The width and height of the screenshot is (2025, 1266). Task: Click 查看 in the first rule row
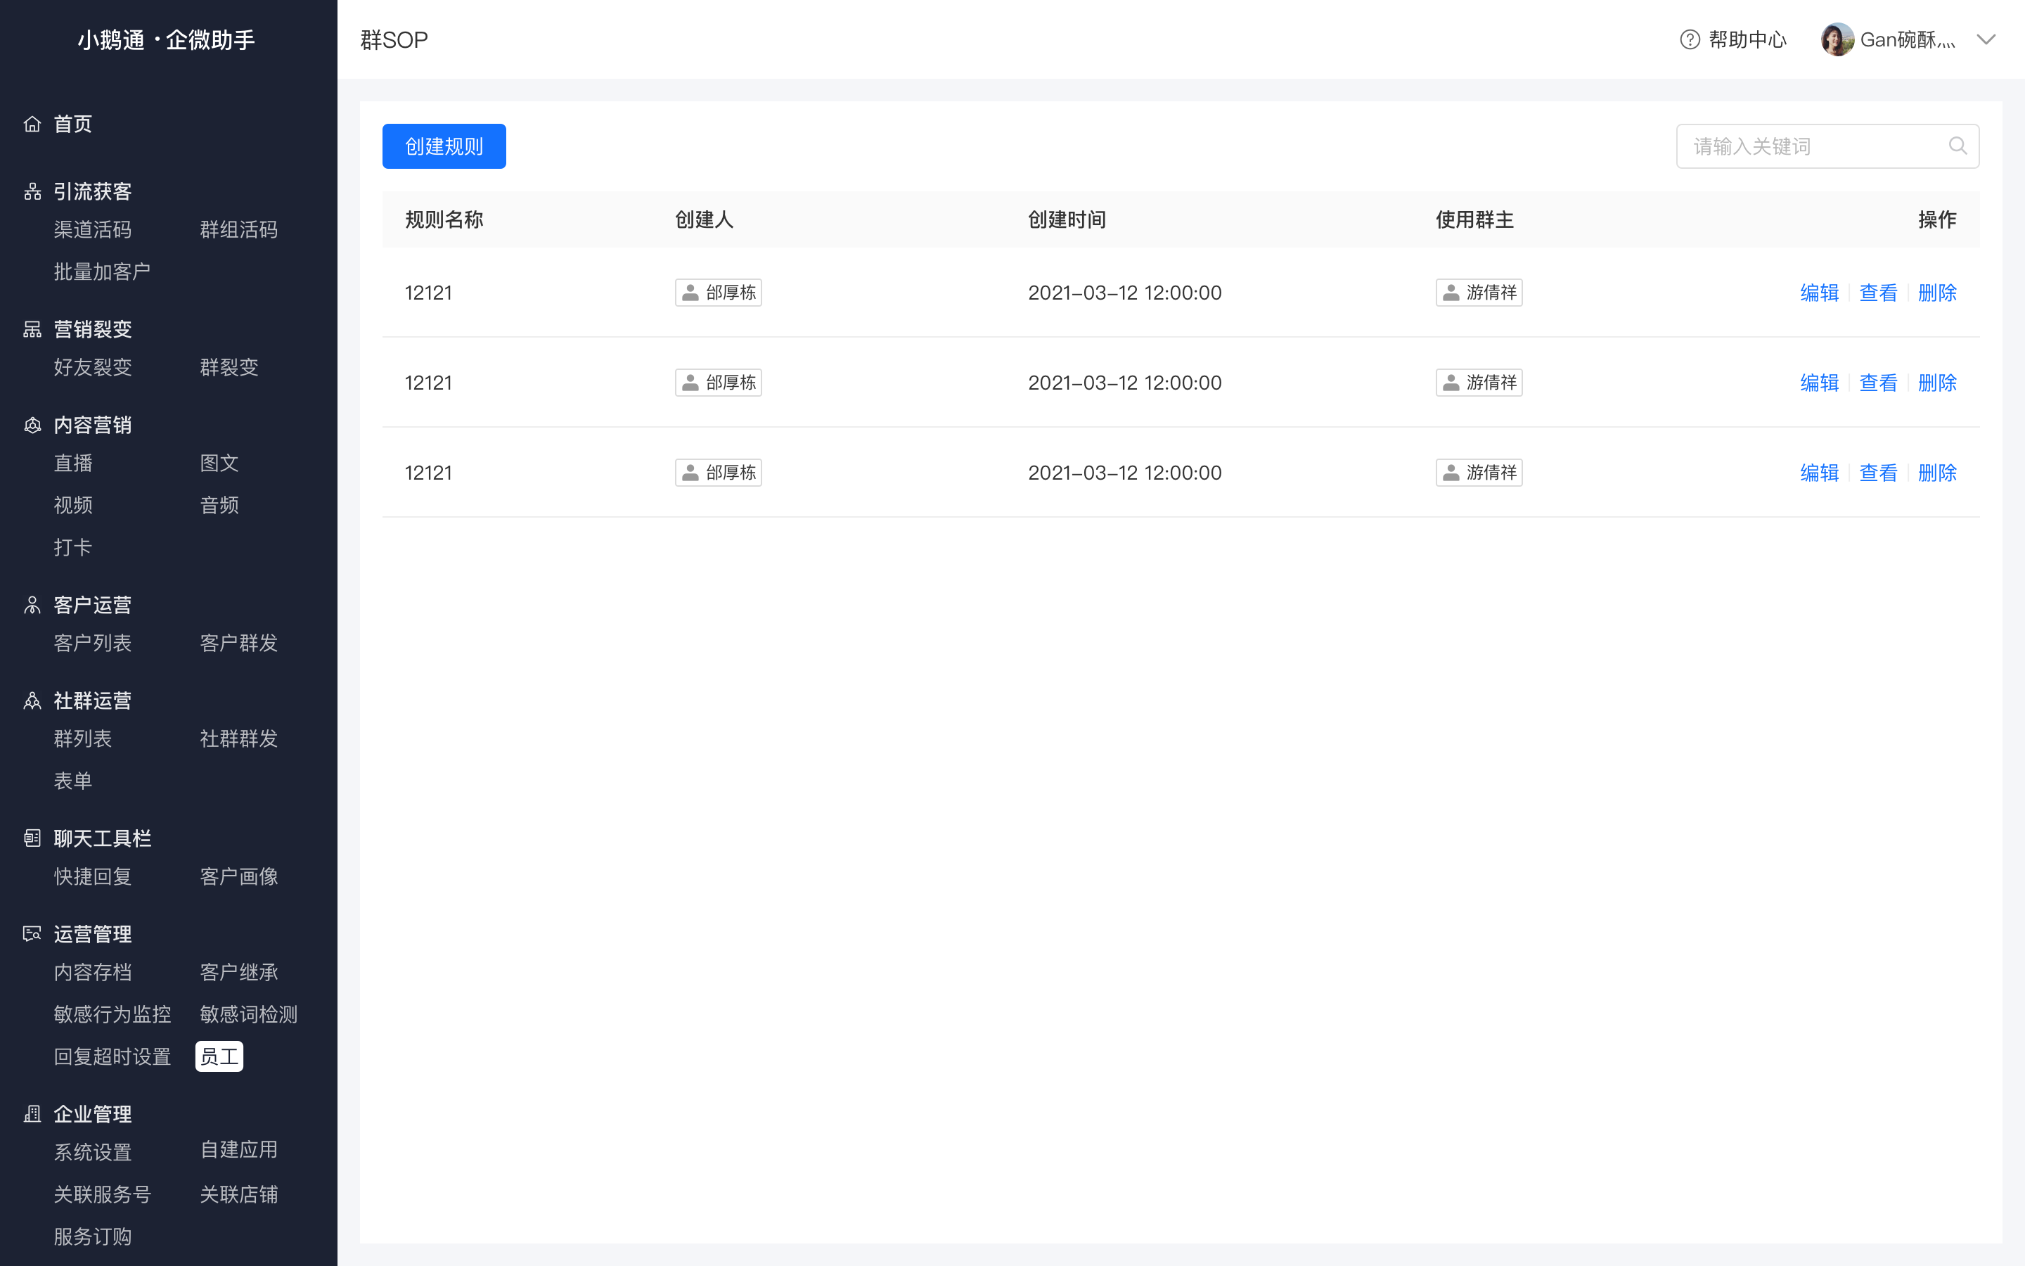(x=1878, y=292)
